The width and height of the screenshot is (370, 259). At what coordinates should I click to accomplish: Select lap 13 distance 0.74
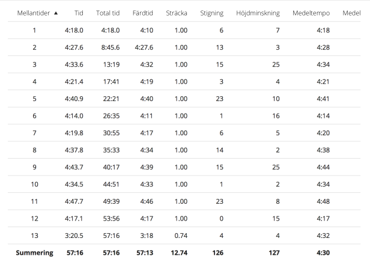click(x=181, y=236)
